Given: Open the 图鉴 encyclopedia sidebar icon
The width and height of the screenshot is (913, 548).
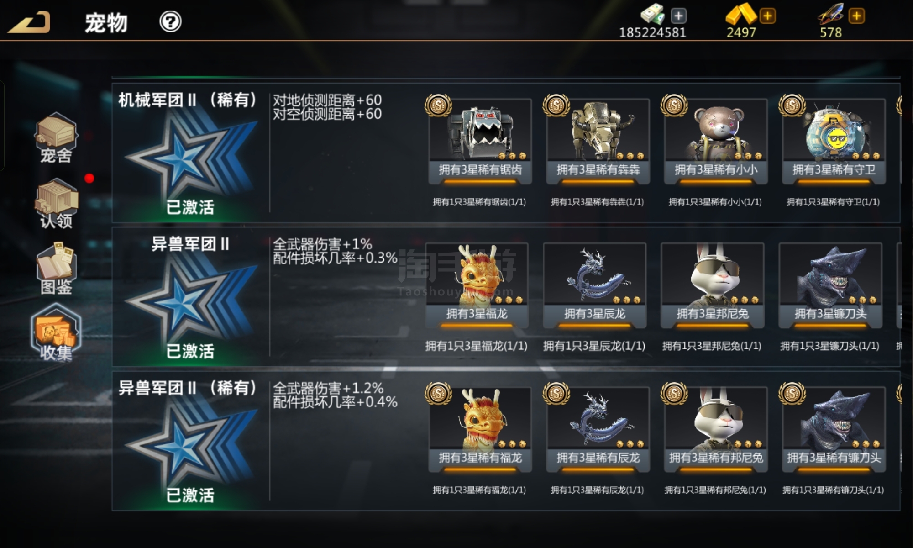Looking at the screenshot, I should (x=56, y=269).
